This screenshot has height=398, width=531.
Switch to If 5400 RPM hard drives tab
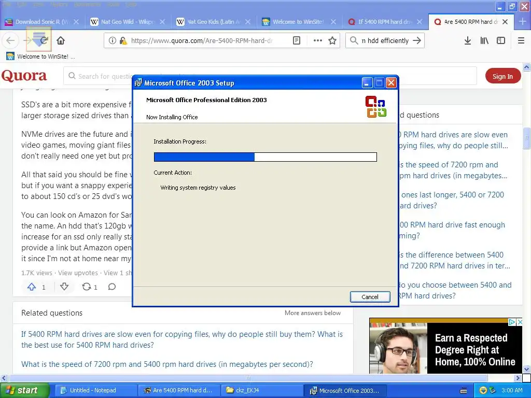[384, 22]
